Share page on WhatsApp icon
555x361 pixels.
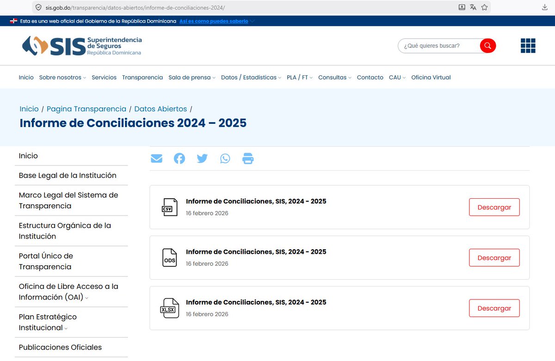click(225, 159)
